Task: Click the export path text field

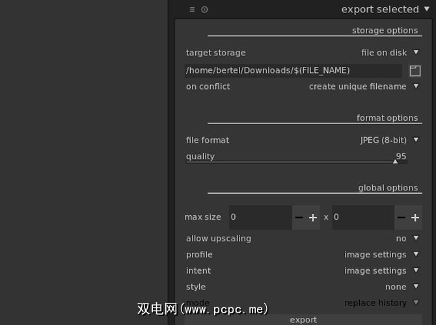Action: click(x=293, y=70)
